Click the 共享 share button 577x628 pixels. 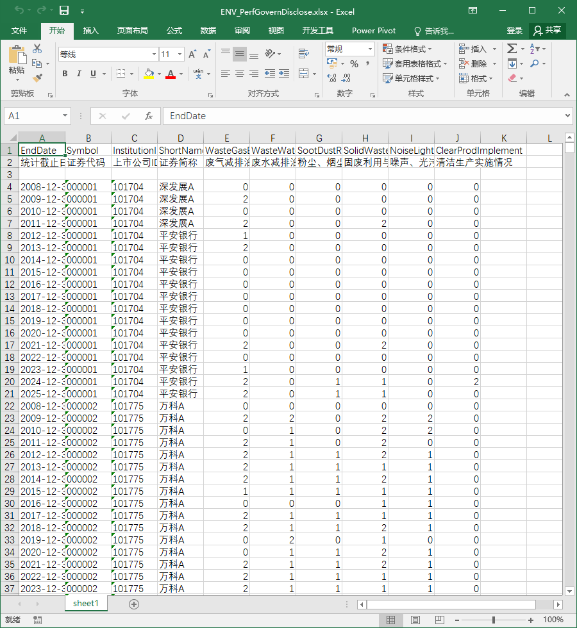(x=548, y=31)
